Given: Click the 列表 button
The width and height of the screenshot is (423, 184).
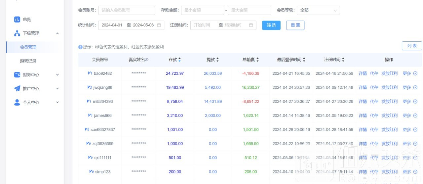Looking at the screenshot, I should click(412, 46).
